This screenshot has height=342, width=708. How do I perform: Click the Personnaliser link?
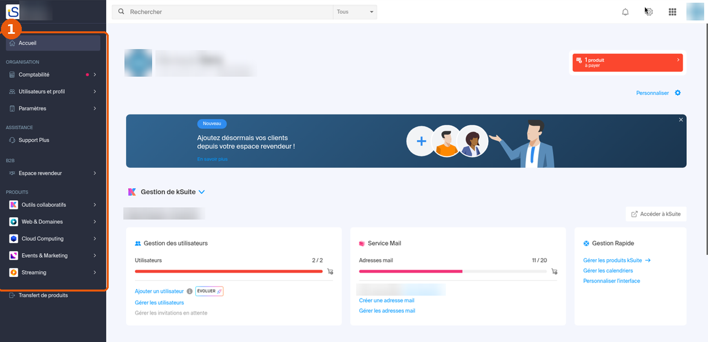click(x=652, y=93)
